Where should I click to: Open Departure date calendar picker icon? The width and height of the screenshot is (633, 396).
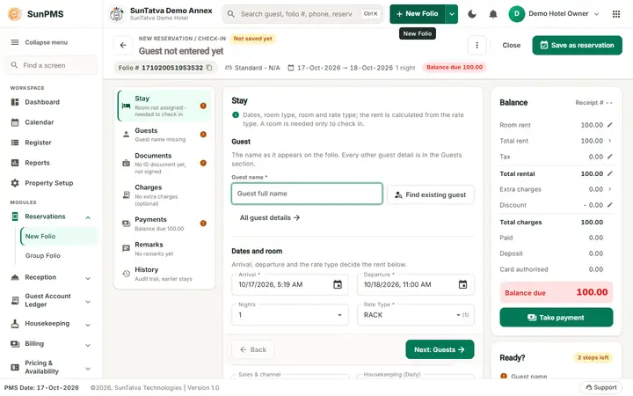click(x=462, y=284)
